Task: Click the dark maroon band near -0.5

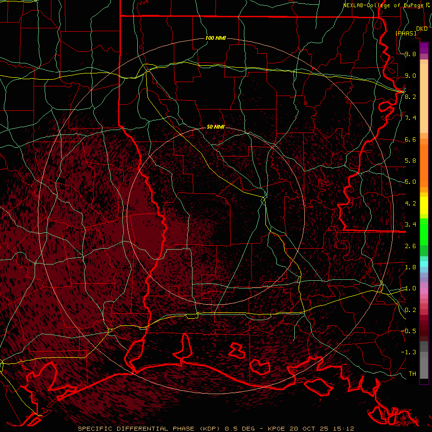Action: (x=424, y=331)
